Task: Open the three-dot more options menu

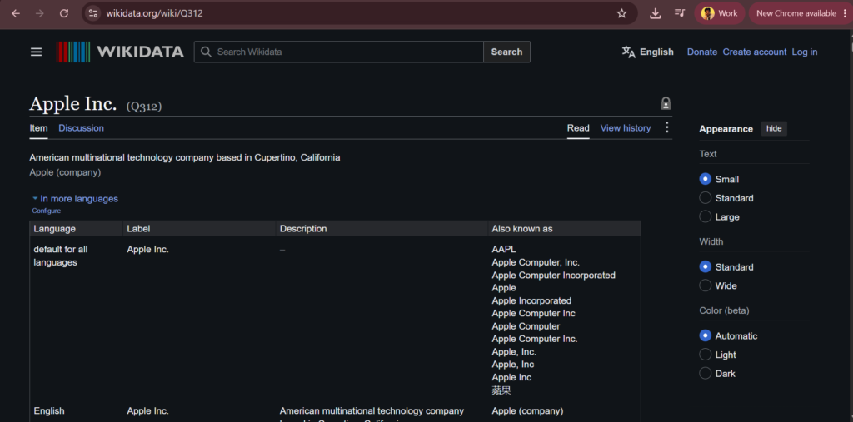Action: (x=667, y=128)
